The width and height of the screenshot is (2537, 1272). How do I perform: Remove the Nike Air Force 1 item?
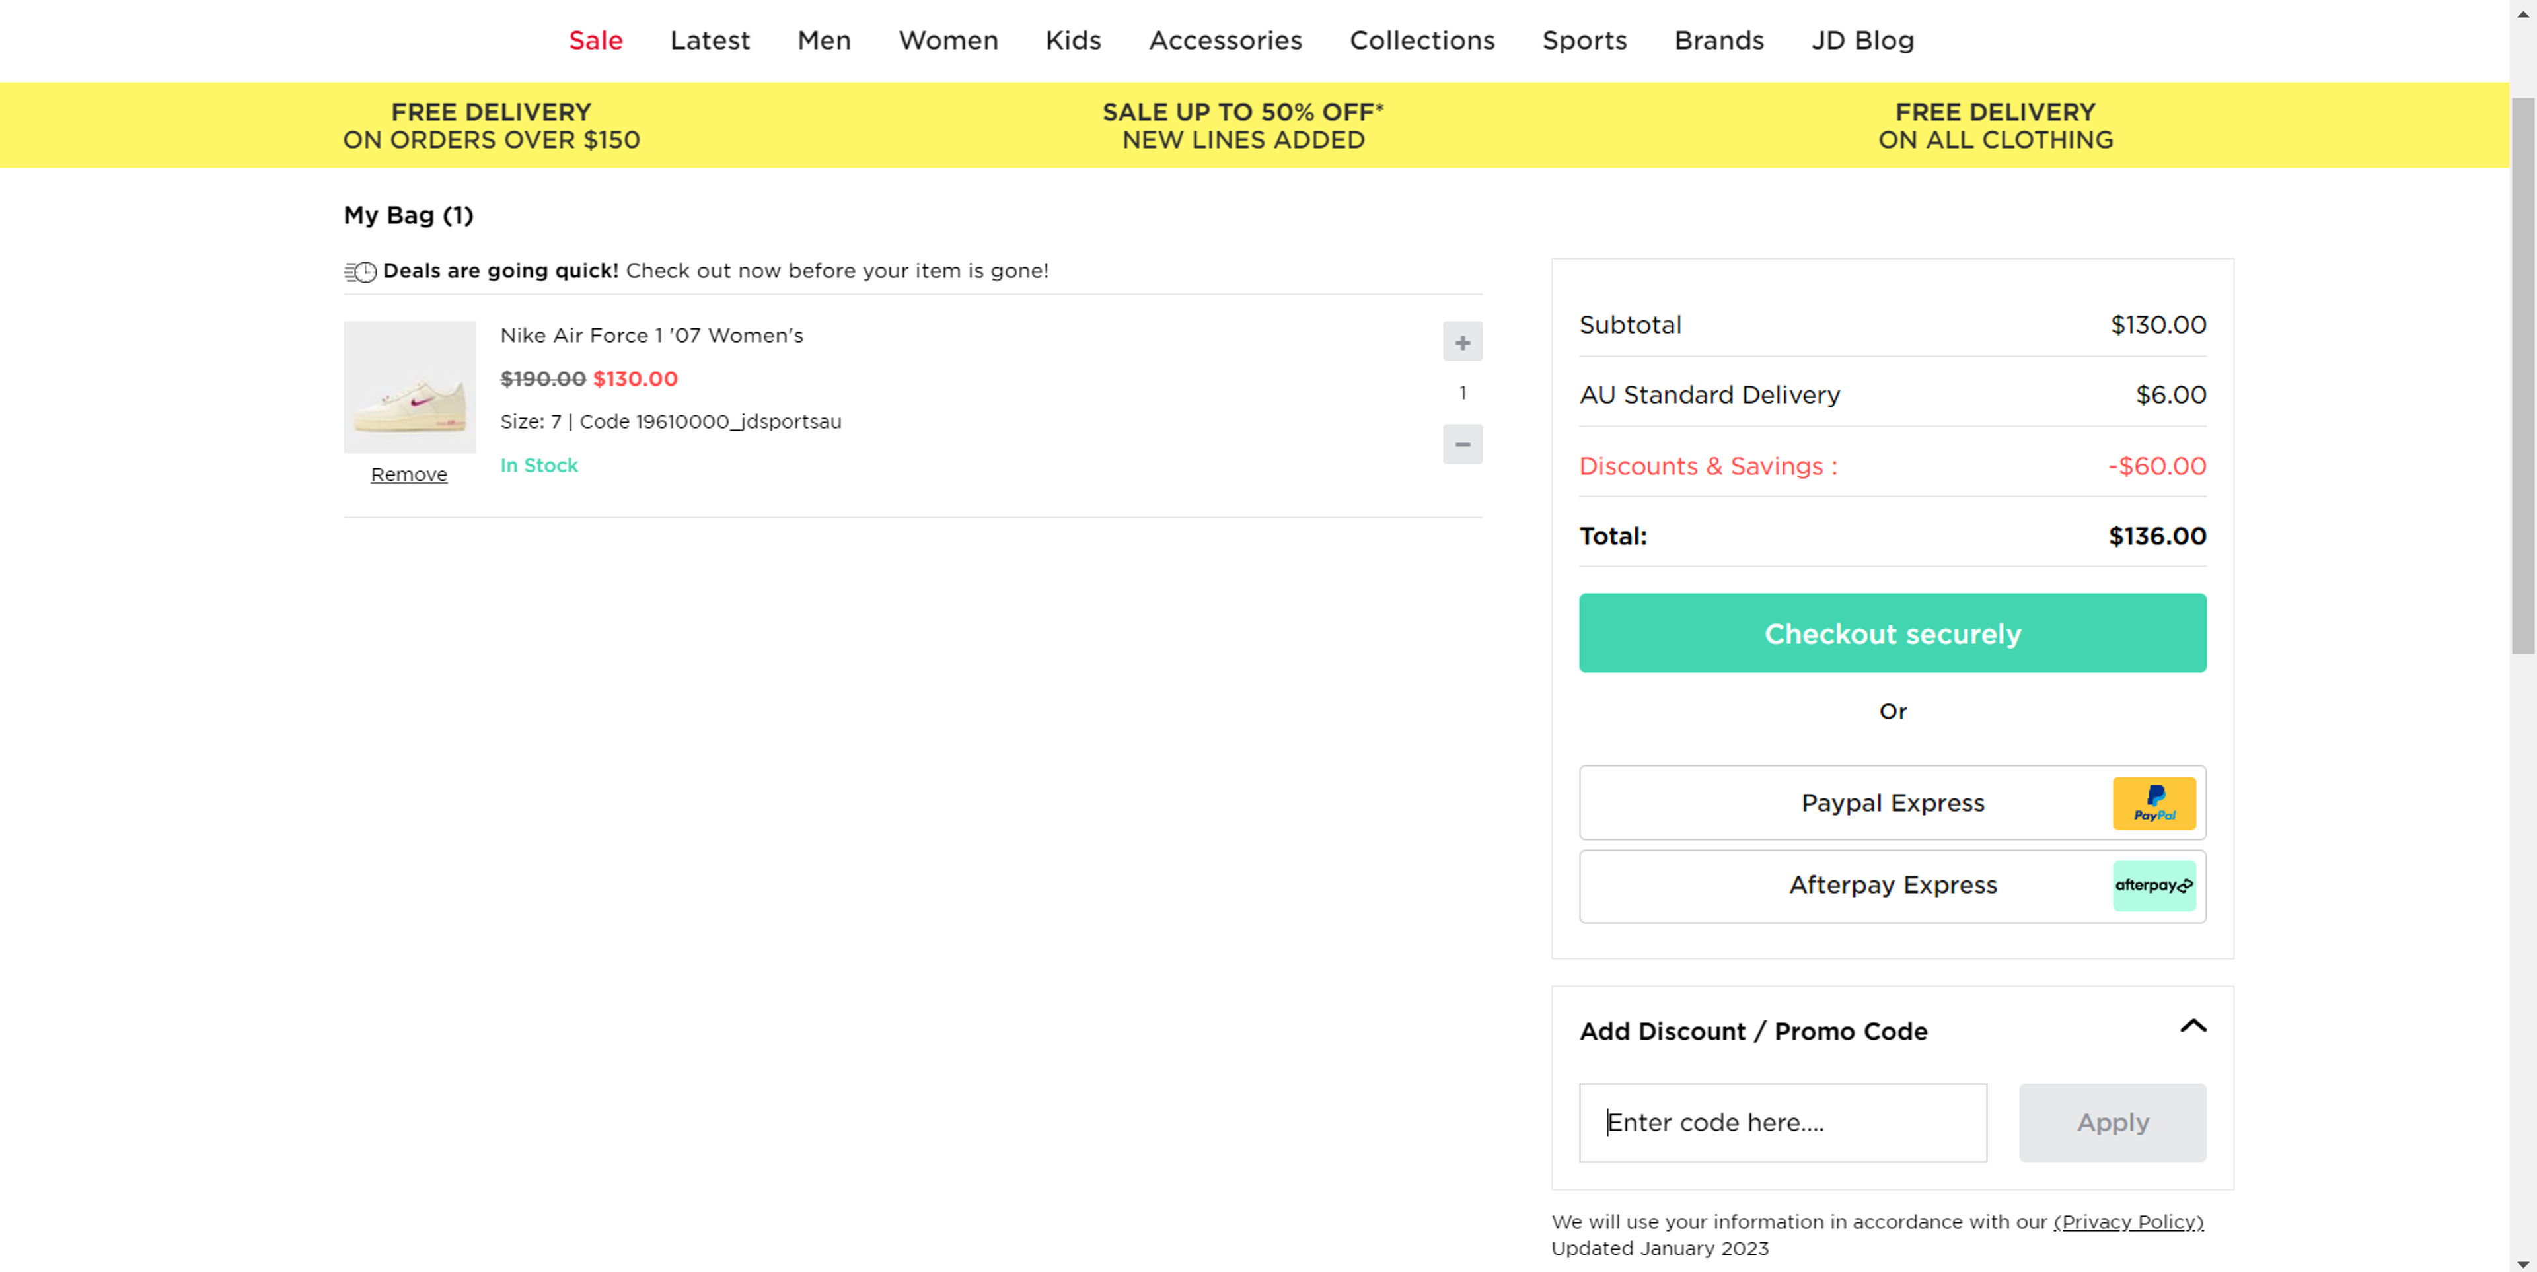pos(409,475)
